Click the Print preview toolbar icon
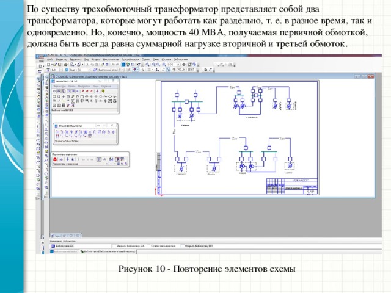The image size is (391, 293). [x=72, y=65]
